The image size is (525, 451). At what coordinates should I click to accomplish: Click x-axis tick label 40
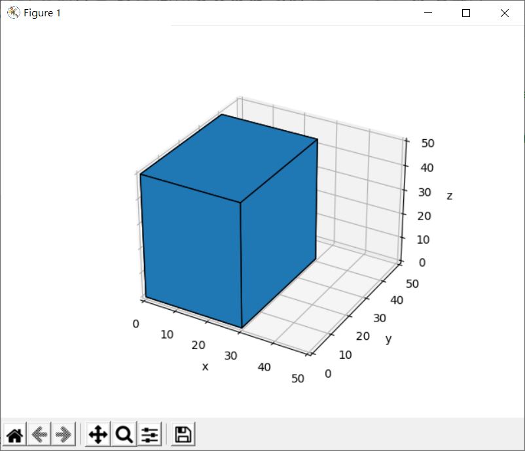point(264,367)
